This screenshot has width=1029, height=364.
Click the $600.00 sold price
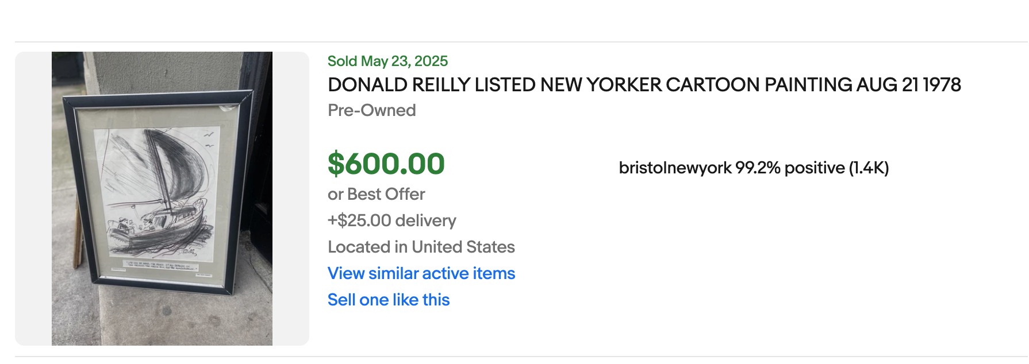386,164
